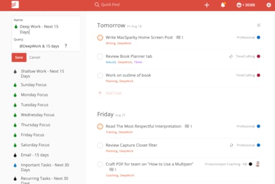Click the green drop color icon in Name
Image resolution: width=275 pixels, height=184 pixels.
tap(16, 27)
